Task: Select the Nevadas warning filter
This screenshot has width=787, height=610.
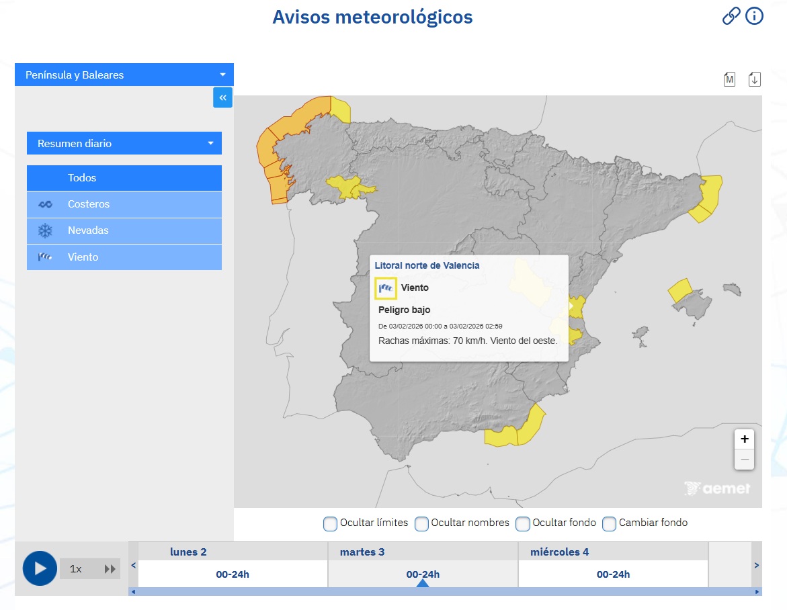Action: (x=124, y=230)
